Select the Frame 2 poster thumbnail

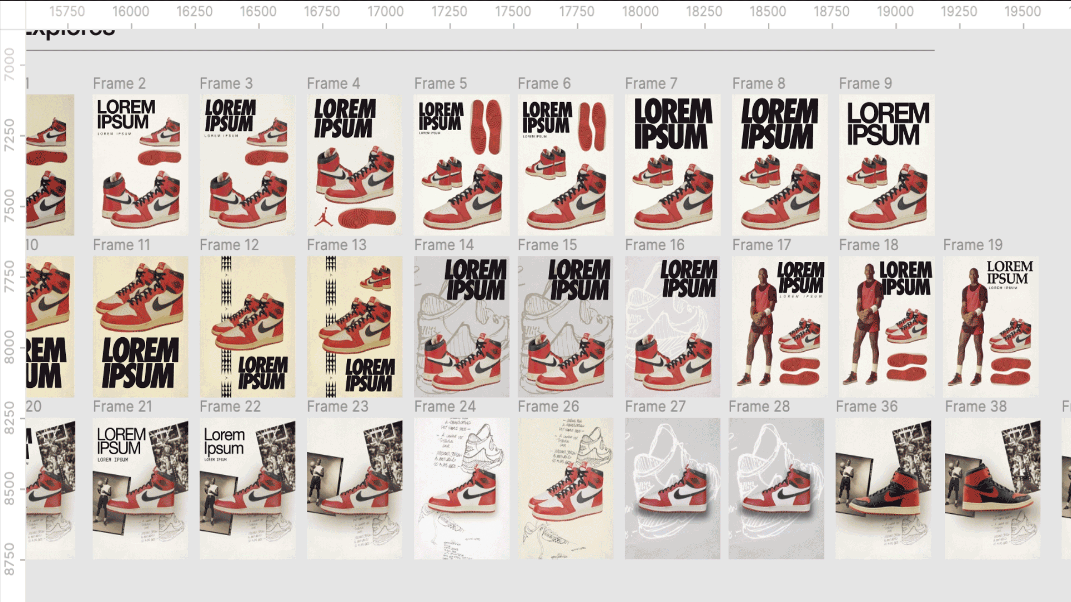point(140,164)
